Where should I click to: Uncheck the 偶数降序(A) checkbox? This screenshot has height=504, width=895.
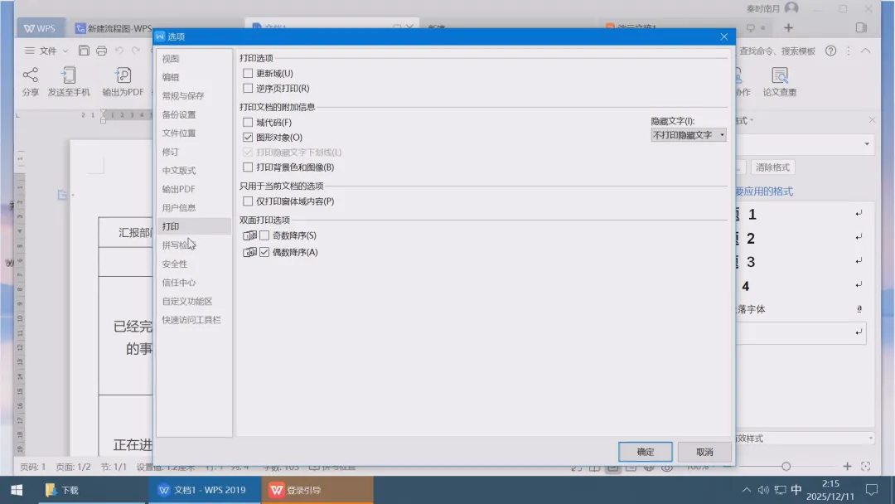pyautogui.click(x=264, y=252)
